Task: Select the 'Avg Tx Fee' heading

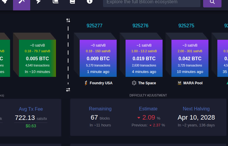Action: click(31, 109)
